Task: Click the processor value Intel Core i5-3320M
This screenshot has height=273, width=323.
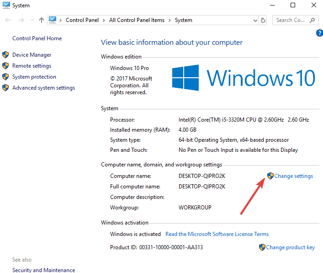Action: point(244,120)
